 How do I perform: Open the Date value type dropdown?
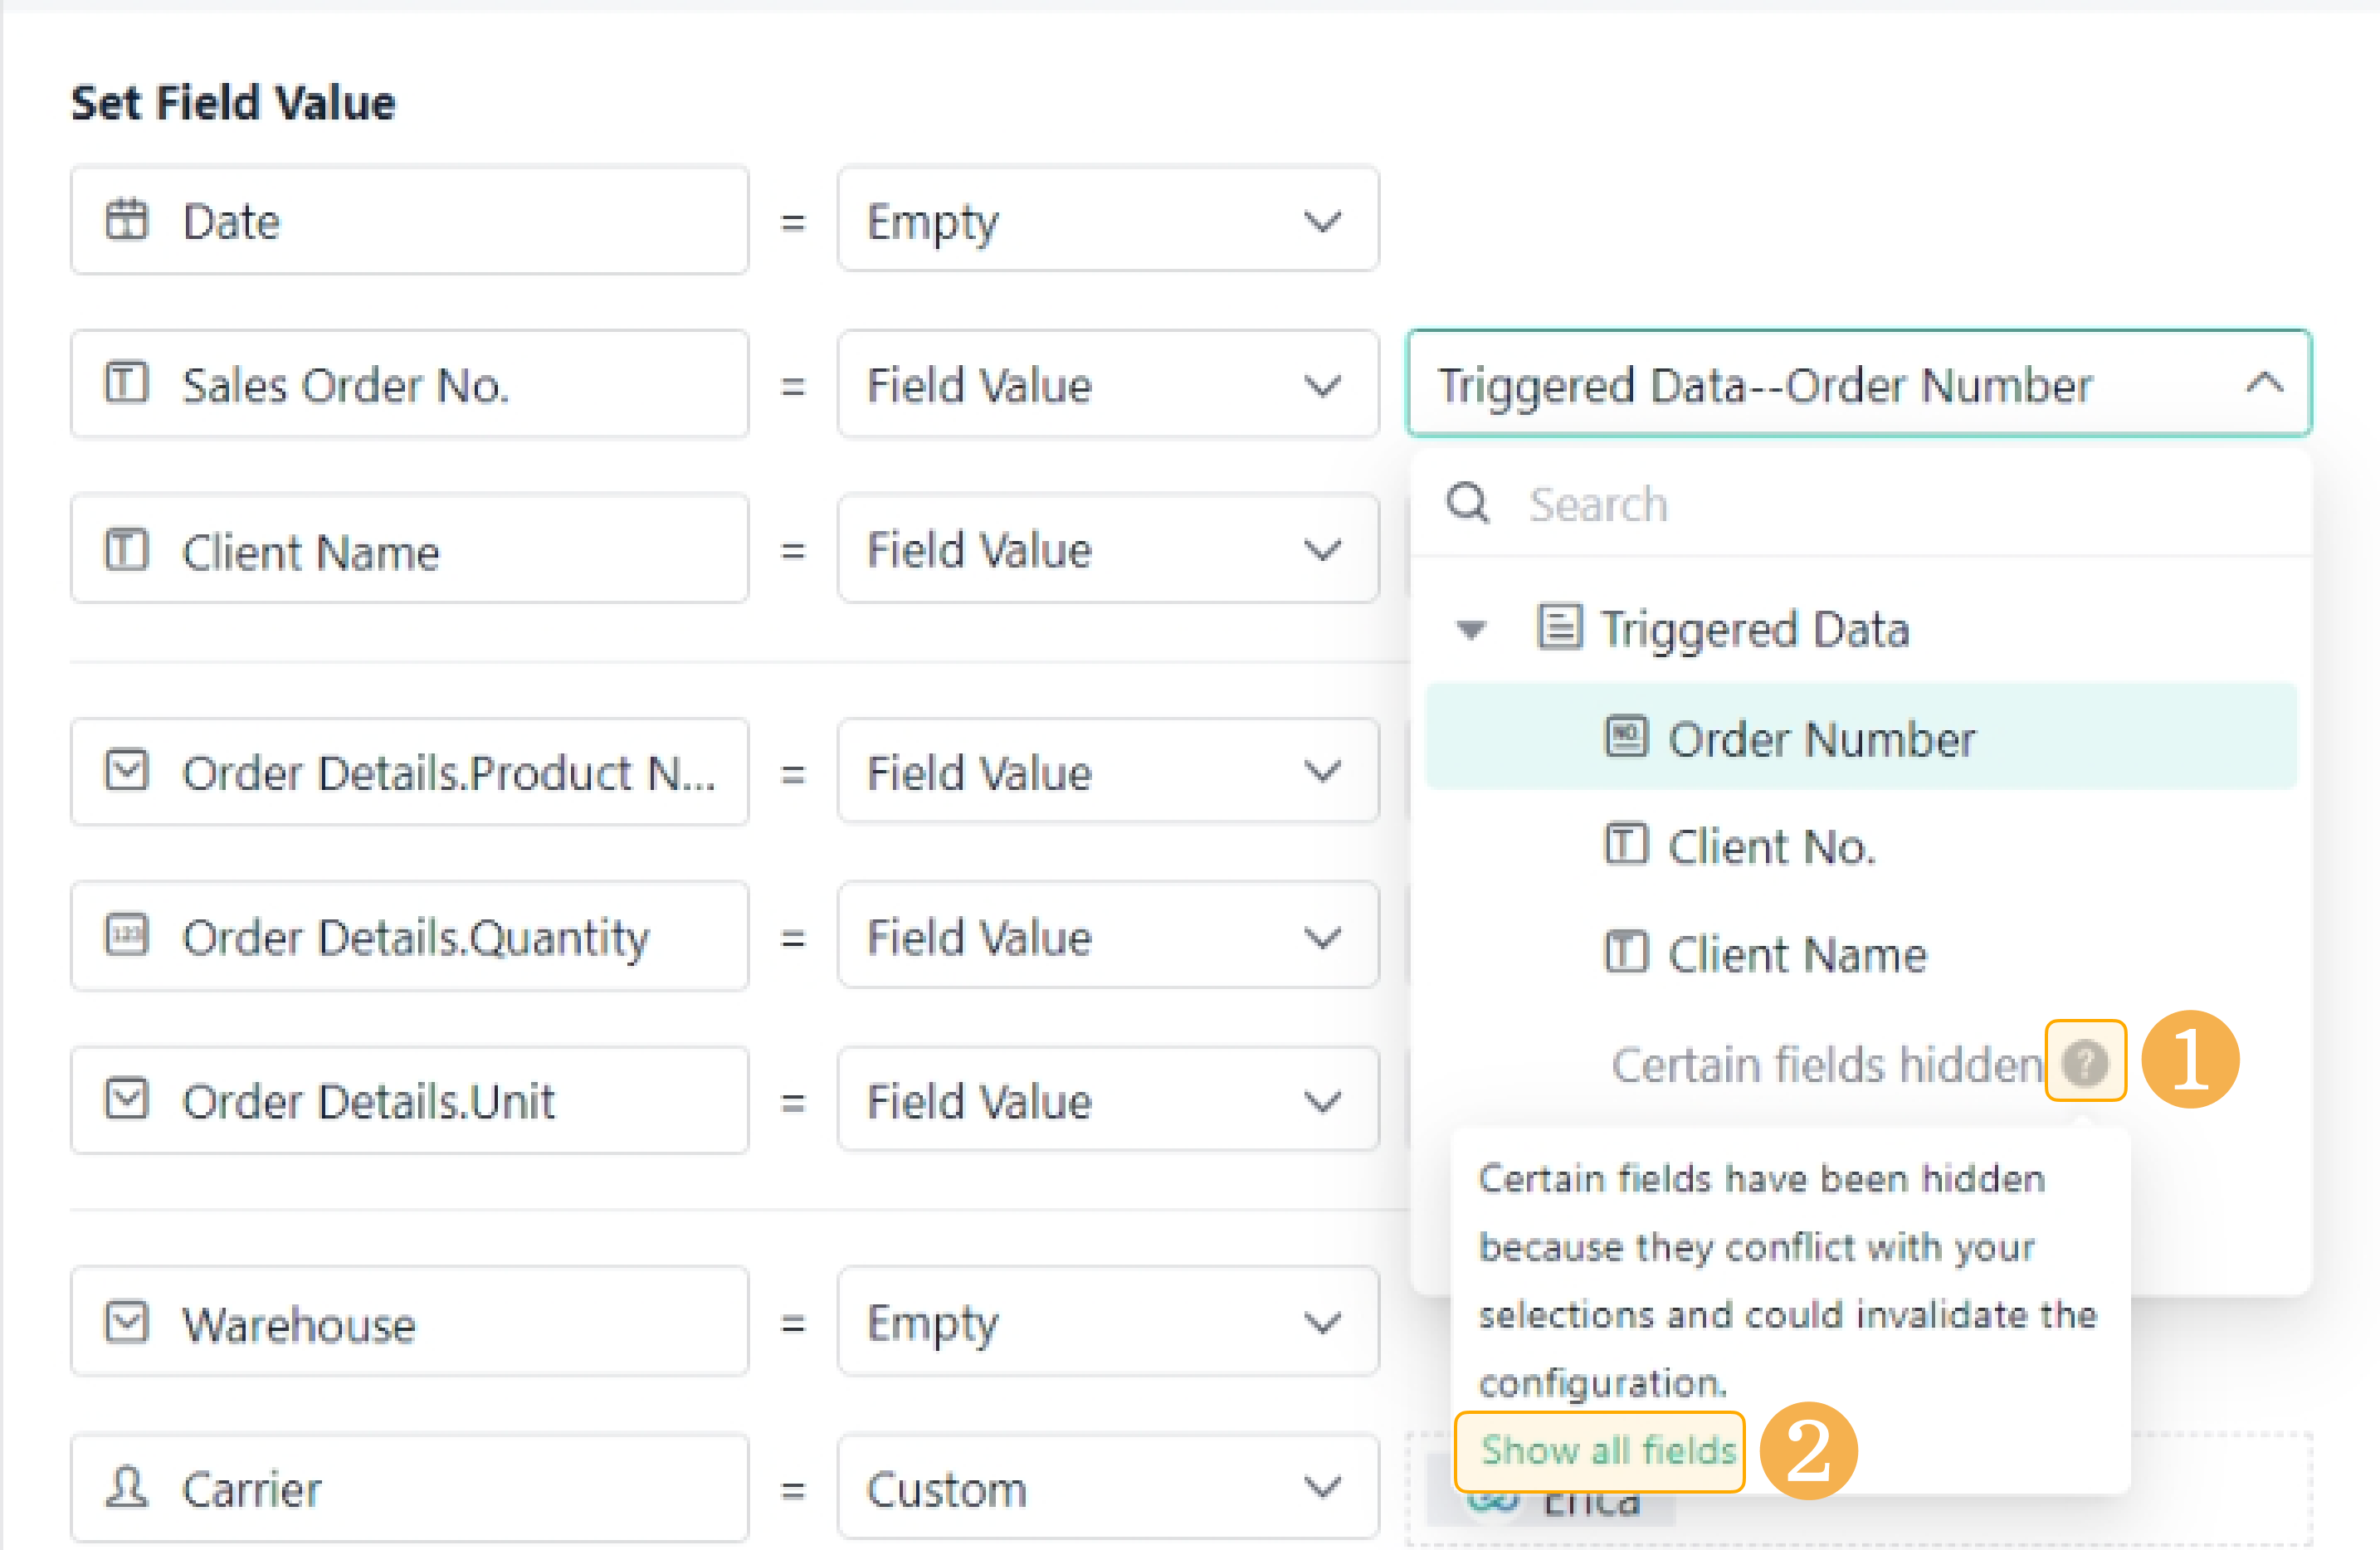pyautogui.click(x=1108, y=220)
